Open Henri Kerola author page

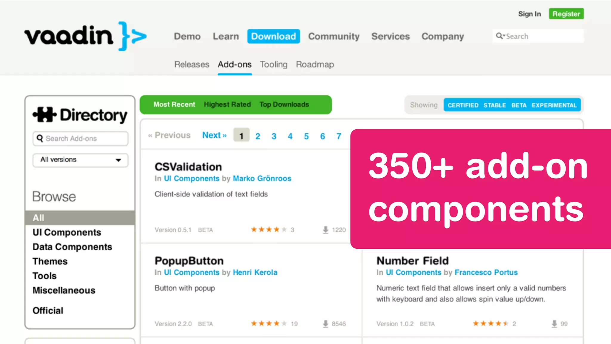tap(255, 272)
